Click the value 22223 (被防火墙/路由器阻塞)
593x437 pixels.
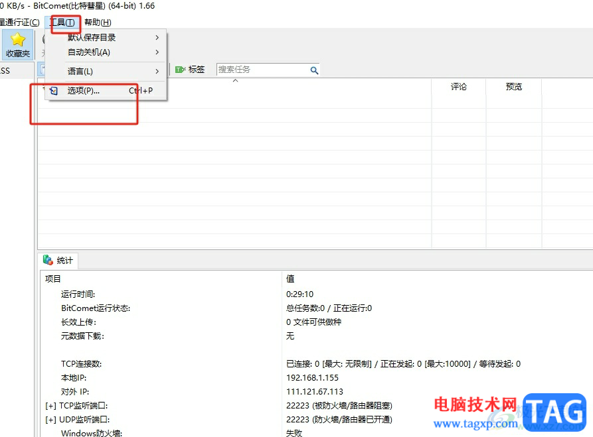point(339,406)
